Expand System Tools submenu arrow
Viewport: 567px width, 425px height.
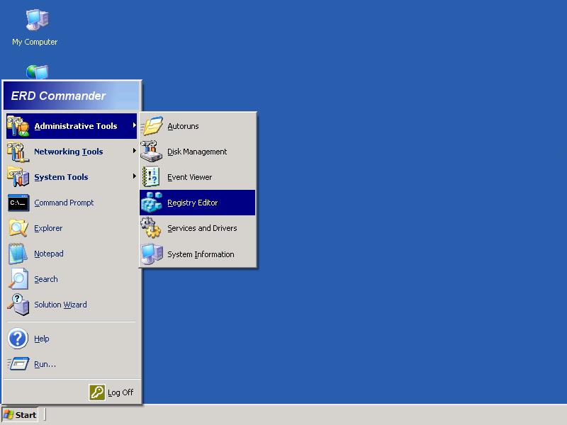tap(134, 176)
